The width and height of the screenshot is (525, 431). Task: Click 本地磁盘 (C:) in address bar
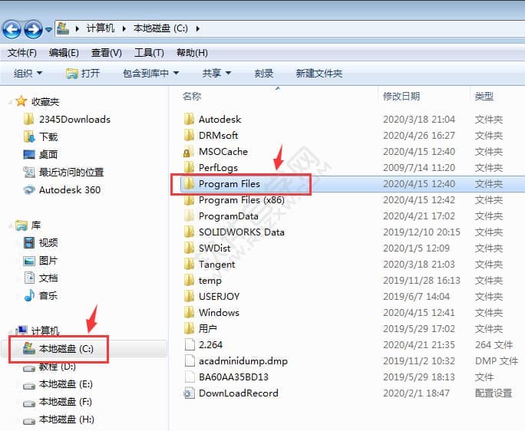point(161,28)
